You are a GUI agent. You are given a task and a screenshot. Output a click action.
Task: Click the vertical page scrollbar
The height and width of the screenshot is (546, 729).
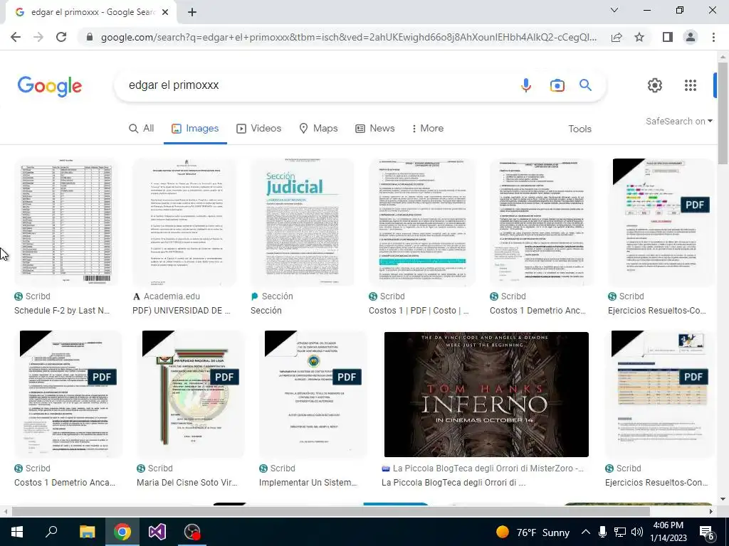point(723,113)
